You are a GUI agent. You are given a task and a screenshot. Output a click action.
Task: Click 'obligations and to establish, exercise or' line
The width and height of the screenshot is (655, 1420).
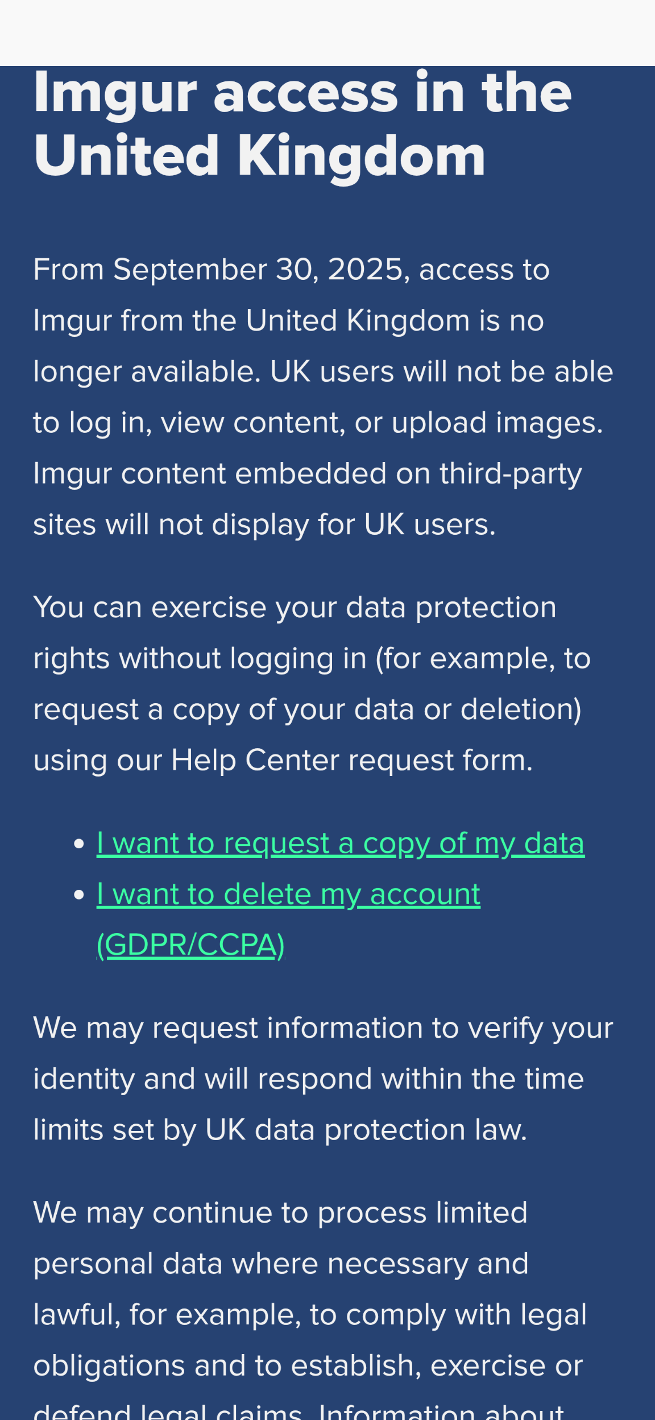tap(308, 1366)
